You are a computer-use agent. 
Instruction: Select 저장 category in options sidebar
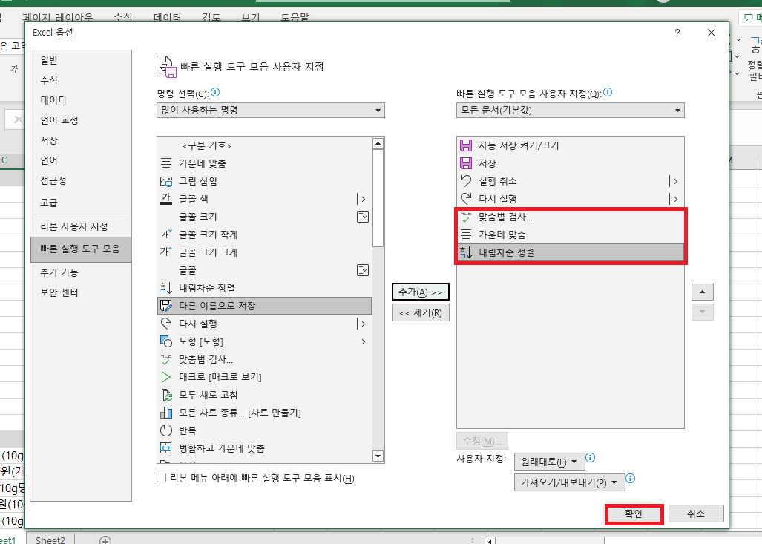48,140
